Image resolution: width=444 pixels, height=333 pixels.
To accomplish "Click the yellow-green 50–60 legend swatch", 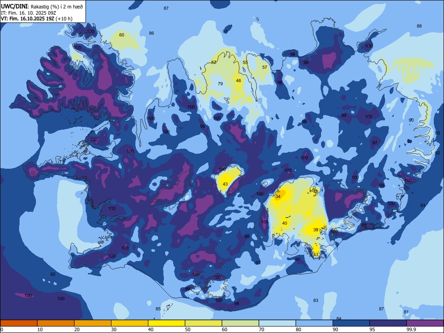I will [x=203, y=323].
